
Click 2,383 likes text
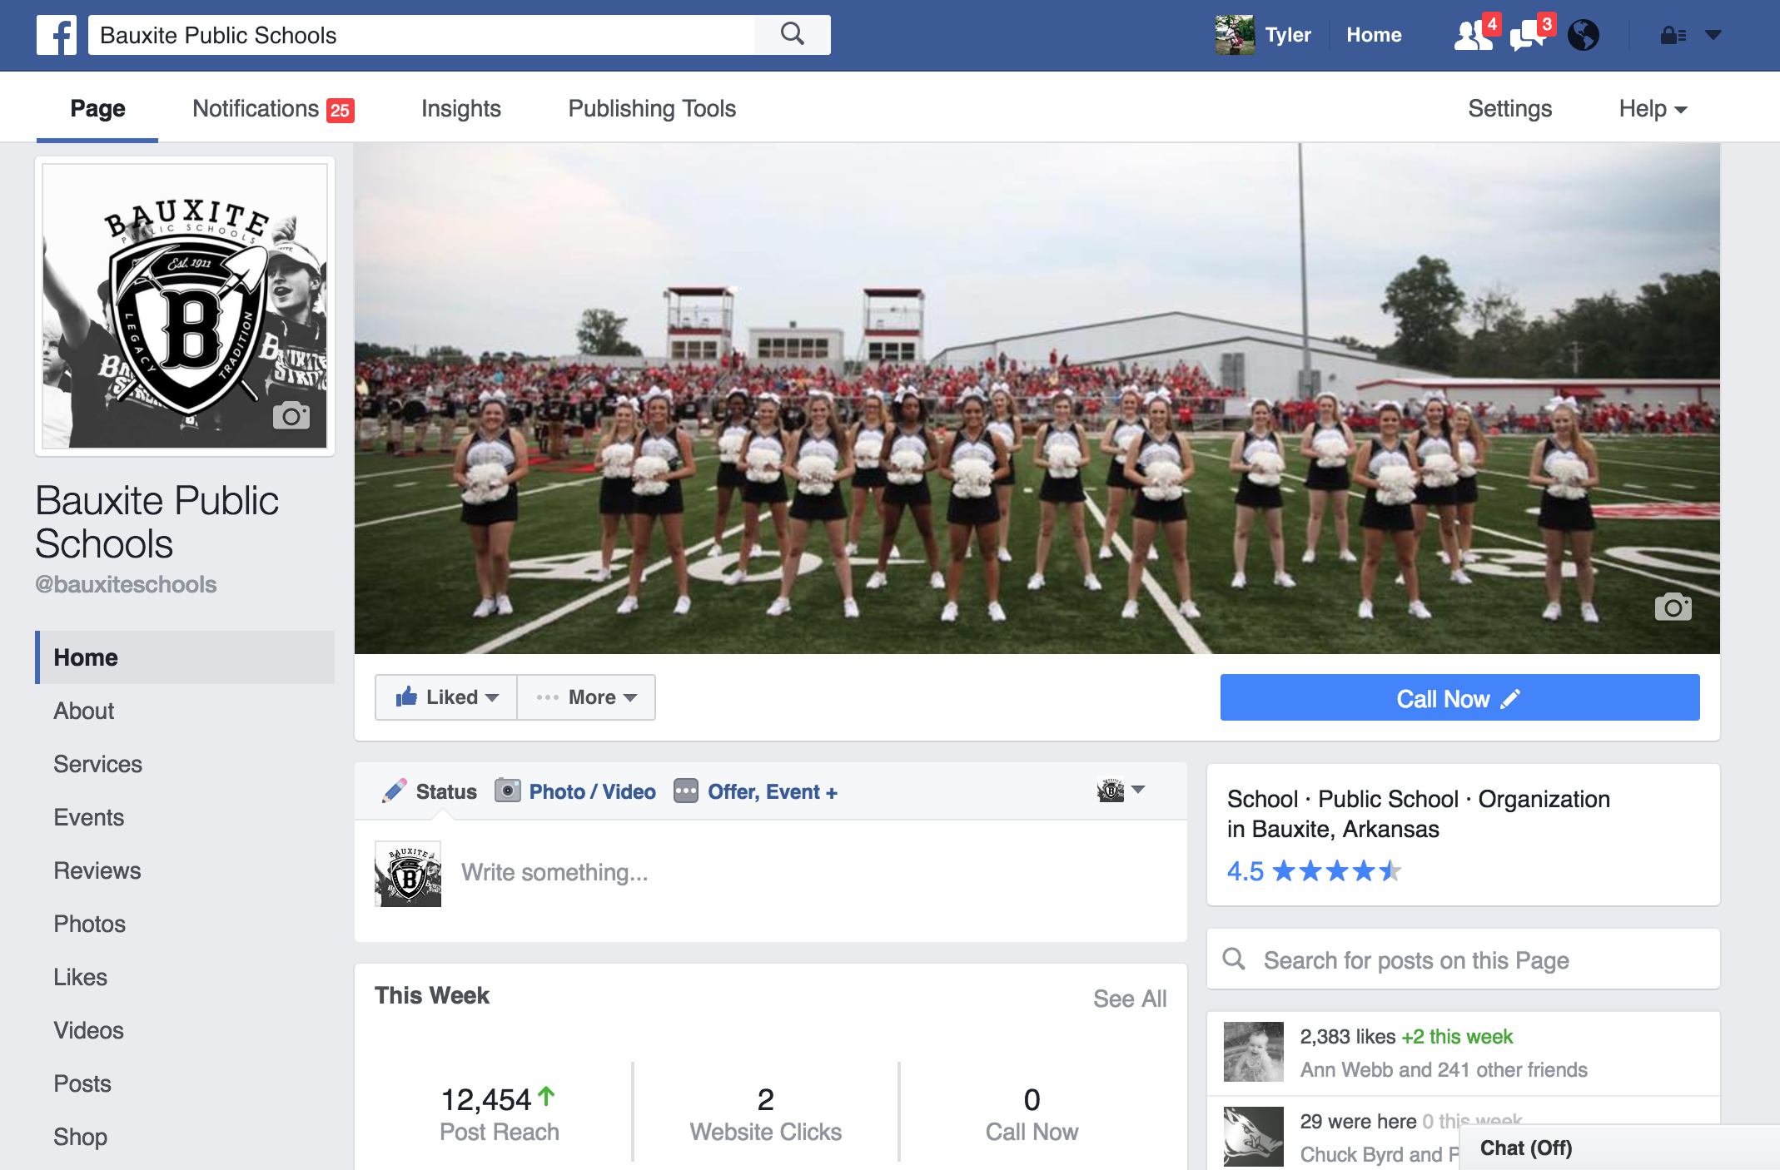click(1348, 1037)
